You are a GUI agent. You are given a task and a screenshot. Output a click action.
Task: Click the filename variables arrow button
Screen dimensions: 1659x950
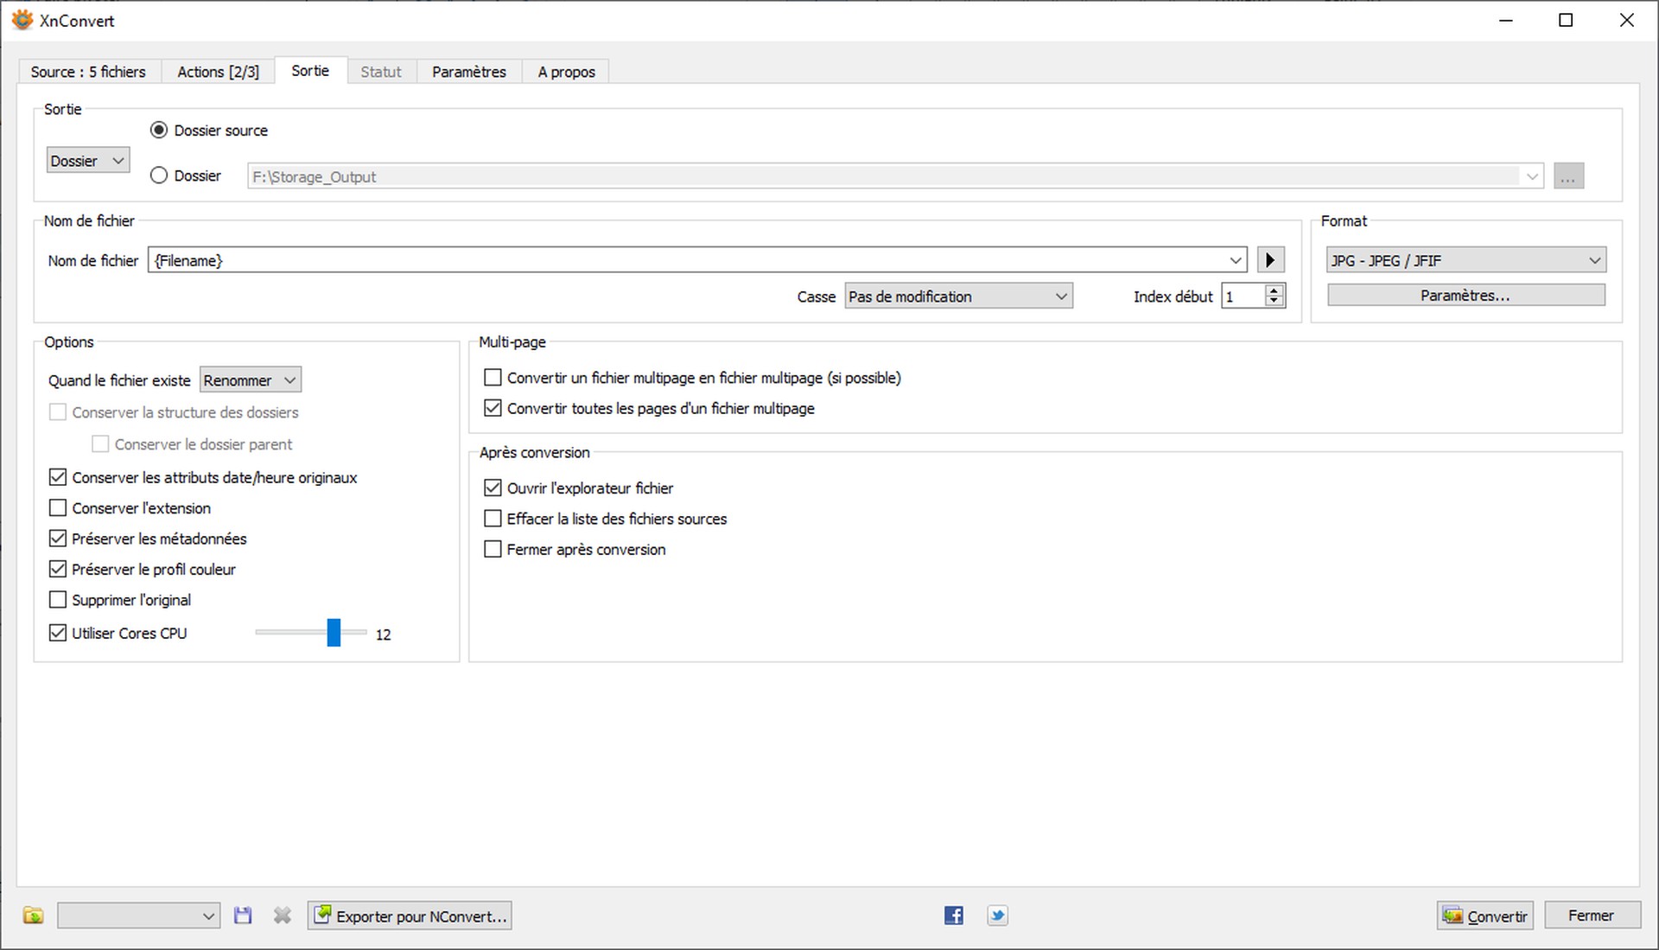[1269, 260]
